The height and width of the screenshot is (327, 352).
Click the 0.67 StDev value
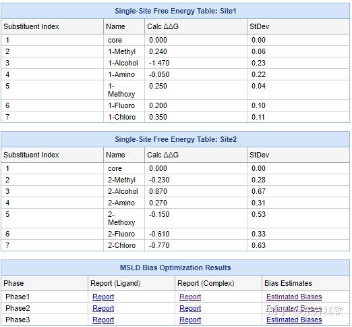click(x=258, y=191)
